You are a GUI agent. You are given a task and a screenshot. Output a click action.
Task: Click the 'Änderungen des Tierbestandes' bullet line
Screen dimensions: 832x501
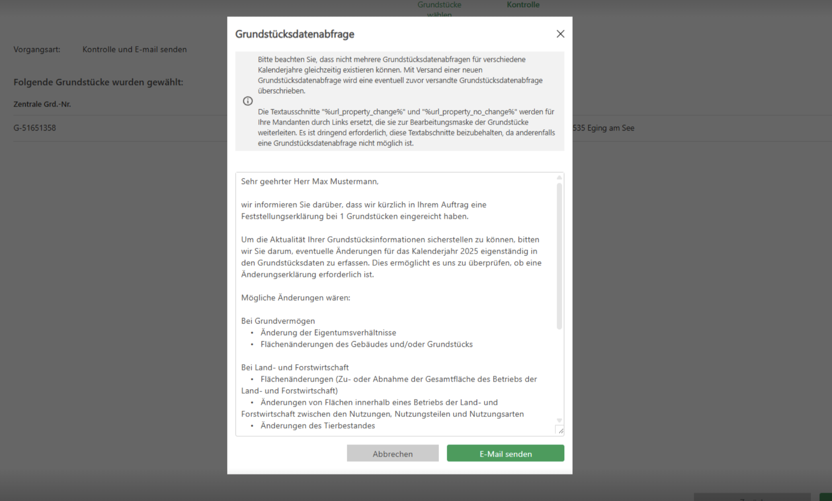click(x=318, y=425)
